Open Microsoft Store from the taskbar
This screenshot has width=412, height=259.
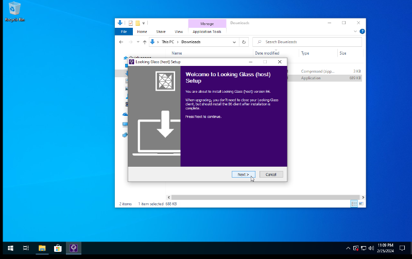coord(58,248)
